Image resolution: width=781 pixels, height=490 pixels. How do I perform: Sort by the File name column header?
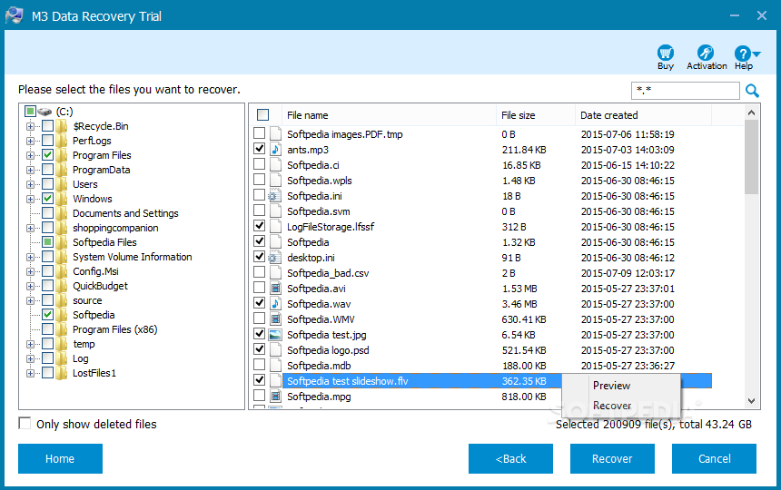pos(389,115)
